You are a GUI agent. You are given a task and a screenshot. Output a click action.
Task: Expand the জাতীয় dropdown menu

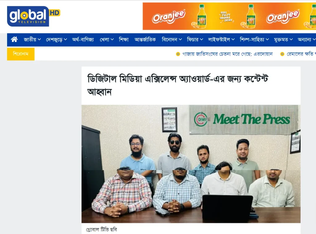pos(32,40)
